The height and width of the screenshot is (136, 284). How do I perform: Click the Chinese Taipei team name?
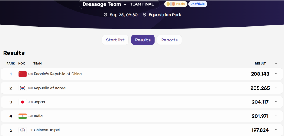tap(47, 130)
